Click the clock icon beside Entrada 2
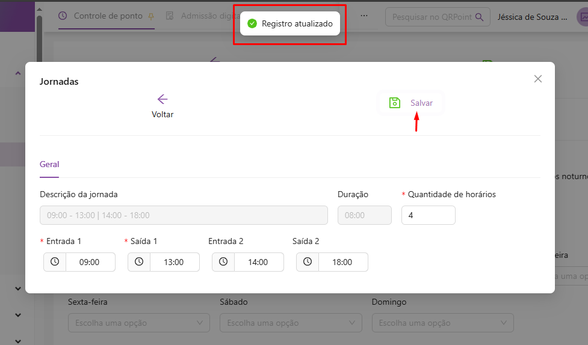This screenshot has height=345, width=588. (x=223, y=262)
